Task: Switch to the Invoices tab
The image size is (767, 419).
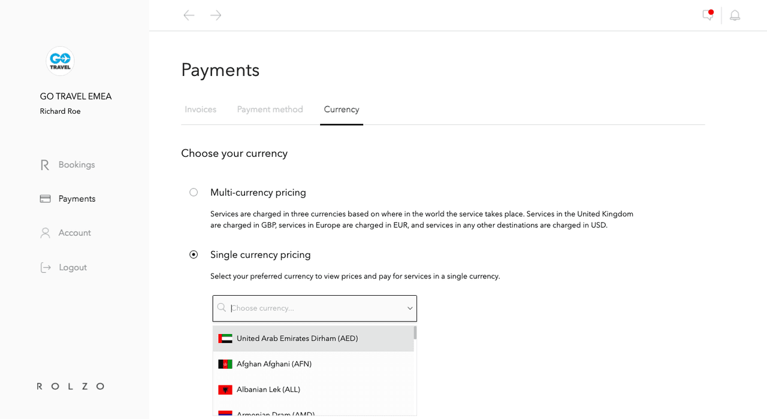Action: pyautogui.click(x=200, y=110)
